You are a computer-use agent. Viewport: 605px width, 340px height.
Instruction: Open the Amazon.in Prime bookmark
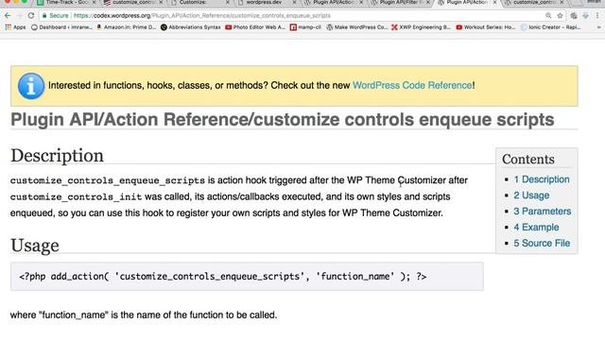126,27
